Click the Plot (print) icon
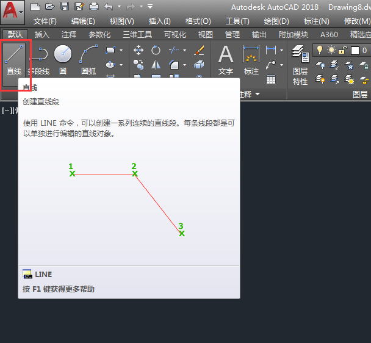Viewport: 371px width, 343px height. click(94, 6)
